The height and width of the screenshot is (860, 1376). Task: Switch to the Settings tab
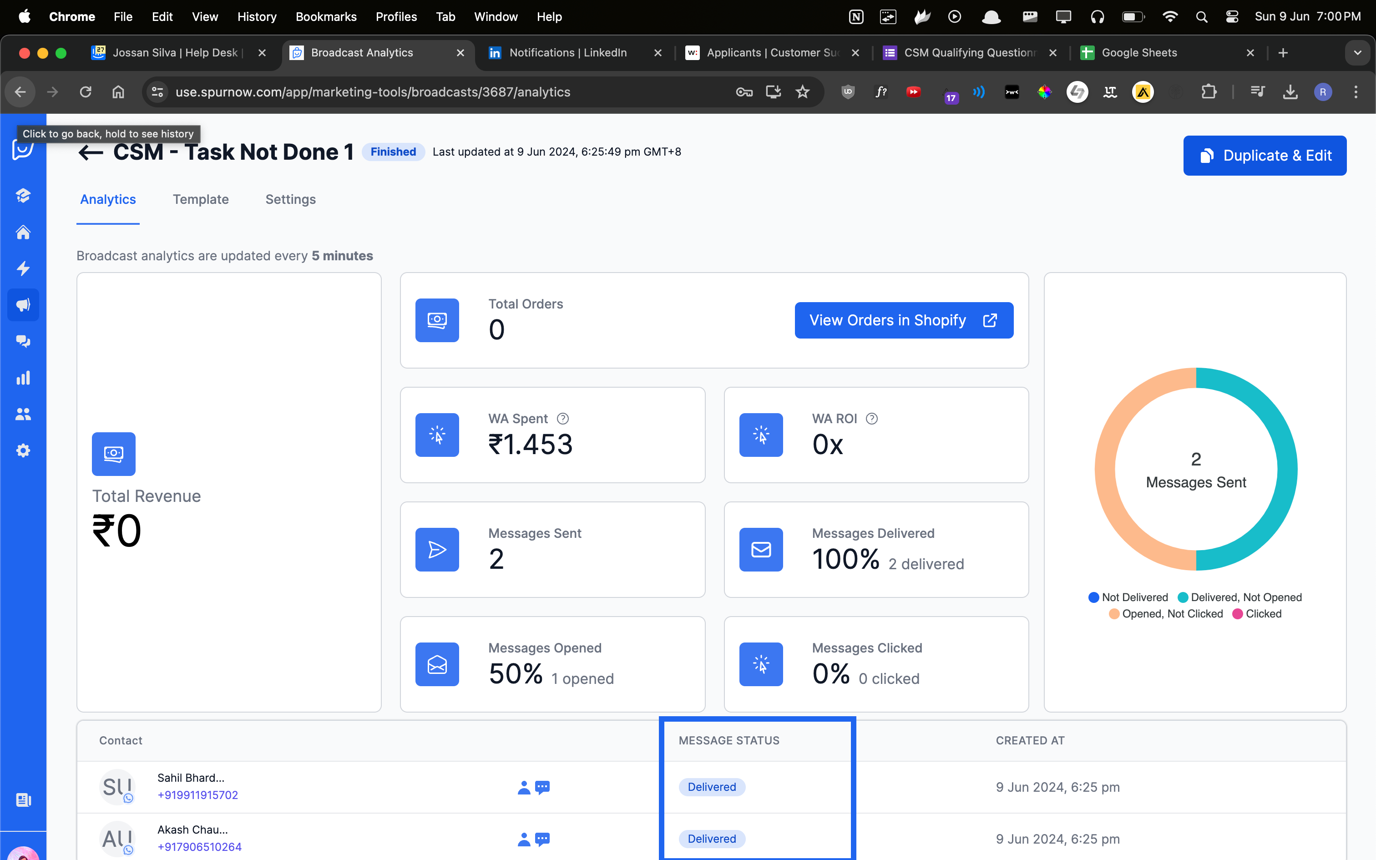291,200
